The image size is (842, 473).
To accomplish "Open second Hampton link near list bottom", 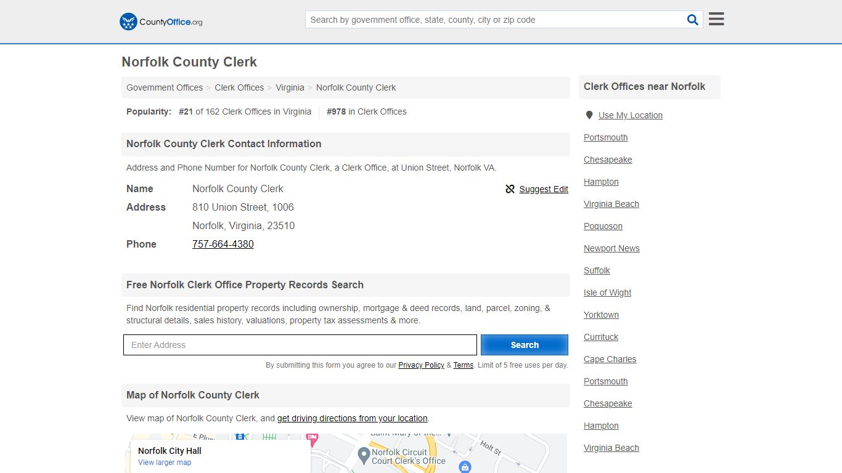I will pos(601,426).
